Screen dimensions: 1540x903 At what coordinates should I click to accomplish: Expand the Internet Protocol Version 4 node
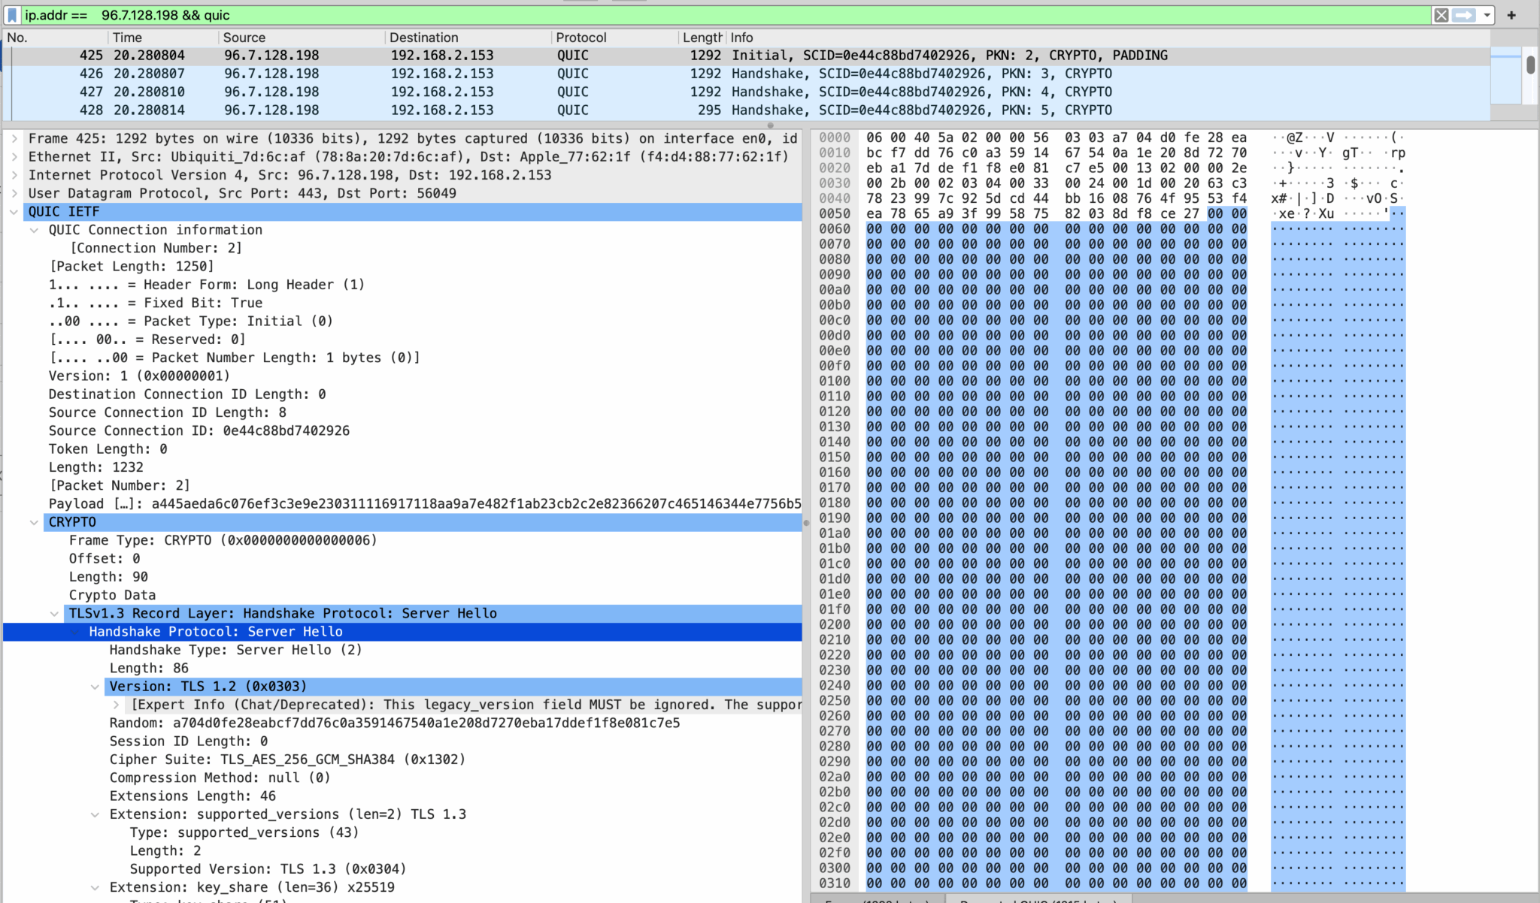click(14, 175)
